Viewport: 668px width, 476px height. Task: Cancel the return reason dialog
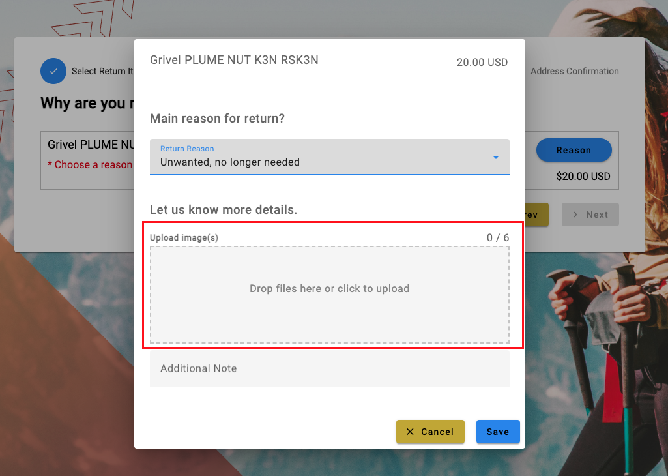tap(430, 432)
